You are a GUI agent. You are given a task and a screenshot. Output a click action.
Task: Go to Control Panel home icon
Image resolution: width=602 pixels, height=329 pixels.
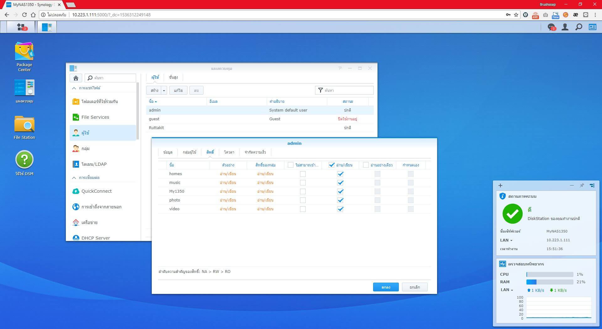(x=76, y=78)
